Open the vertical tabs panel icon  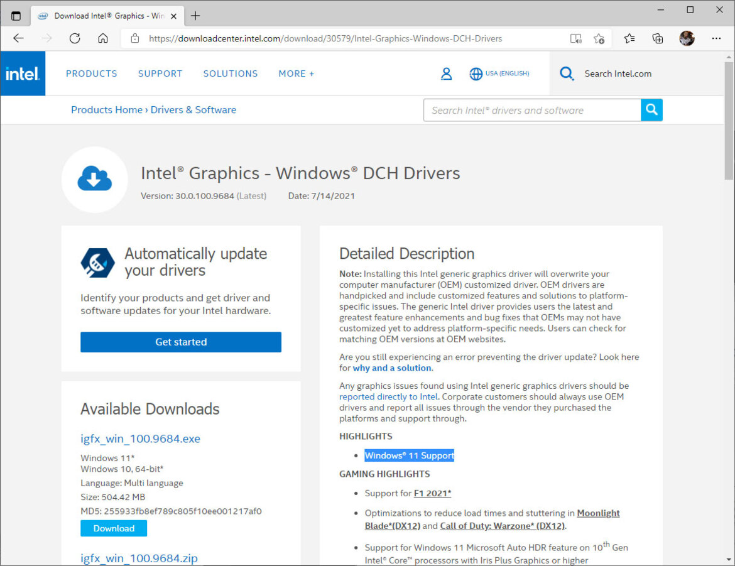[16, 16]
